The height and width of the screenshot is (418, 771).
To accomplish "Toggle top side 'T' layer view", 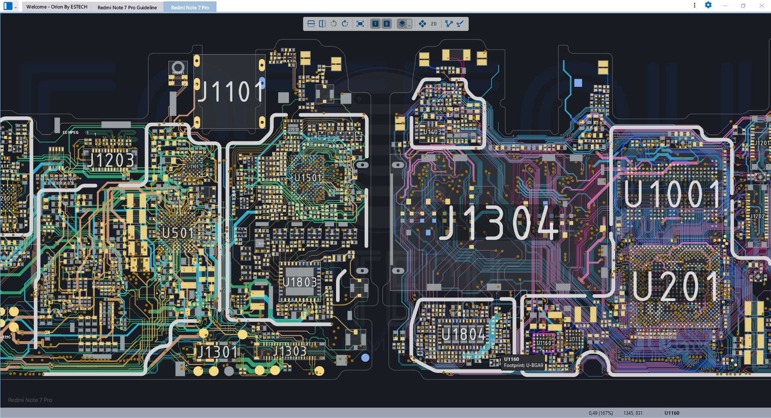I will point(375,24).
